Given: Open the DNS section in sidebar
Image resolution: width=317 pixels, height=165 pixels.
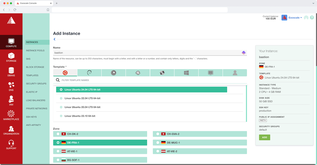Looking at the screenshot, I should pyautogui.click(x=11, y=86).
